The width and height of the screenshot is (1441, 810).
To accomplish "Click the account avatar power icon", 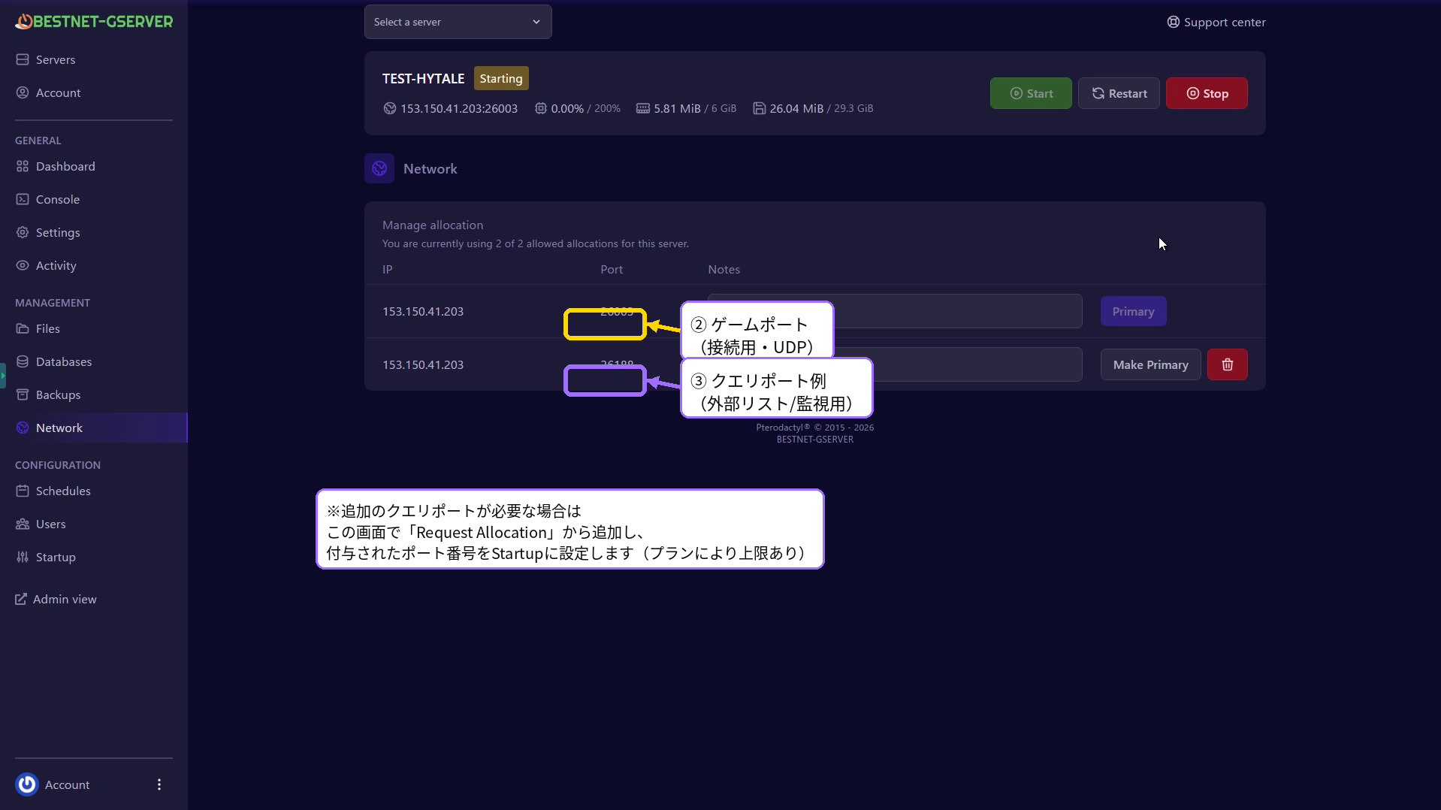I will [x=27, y=784].
